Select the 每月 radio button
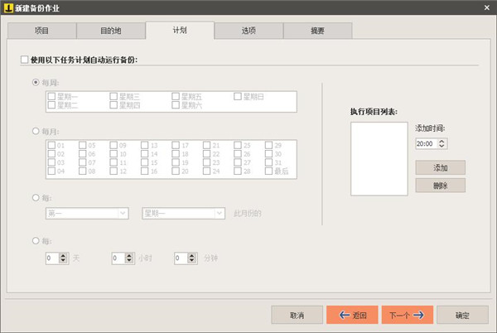 tap(36, 131)
